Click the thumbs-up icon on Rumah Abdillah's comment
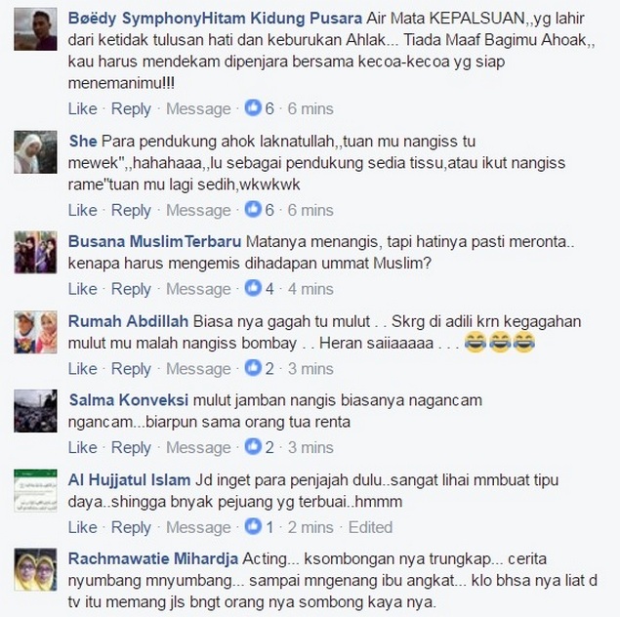This screenshot has height=617, width=620. pos(253,368)
